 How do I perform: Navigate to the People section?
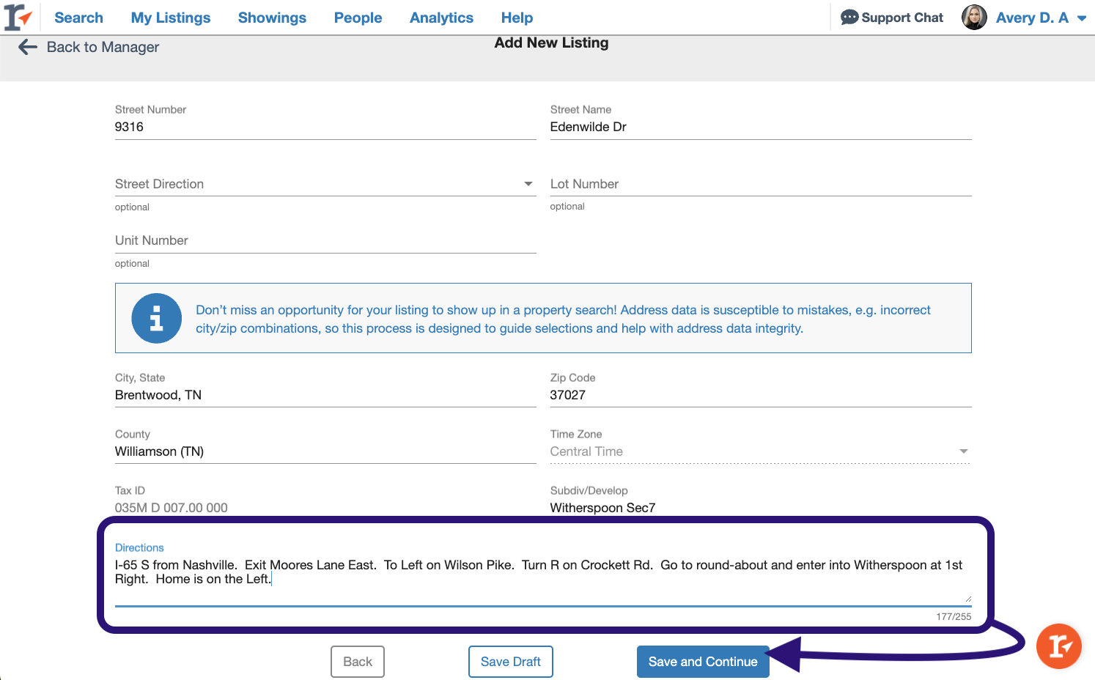[358, 17]
